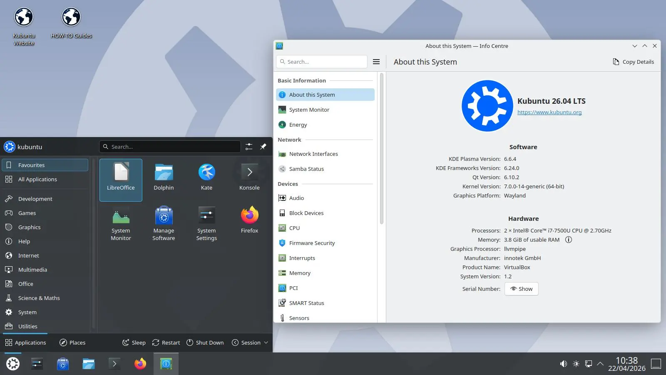Click the Info Centre sidebar scrollbar

tap(381, 148)
